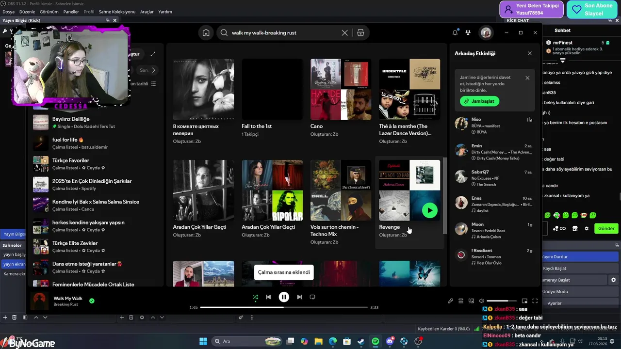This screenshot has height=349, width=621.
Task: Expand the Kick chat leaderboard arrow
Action: [x=563, y=61]
